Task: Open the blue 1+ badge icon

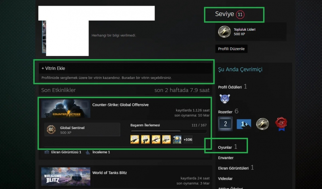Action: point(244,124)
